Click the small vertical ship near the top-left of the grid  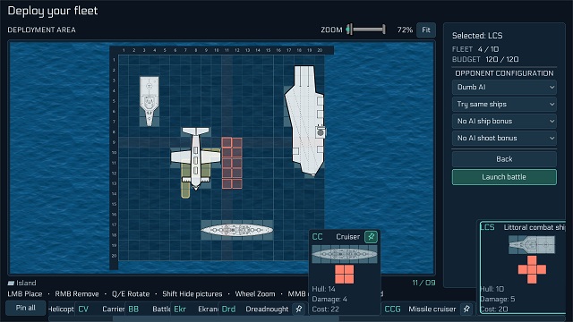coord(150,101)
